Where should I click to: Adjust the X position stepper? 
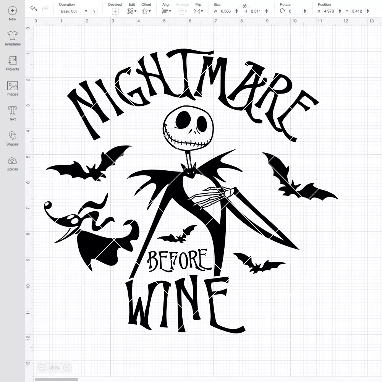(x=340, y=11)
